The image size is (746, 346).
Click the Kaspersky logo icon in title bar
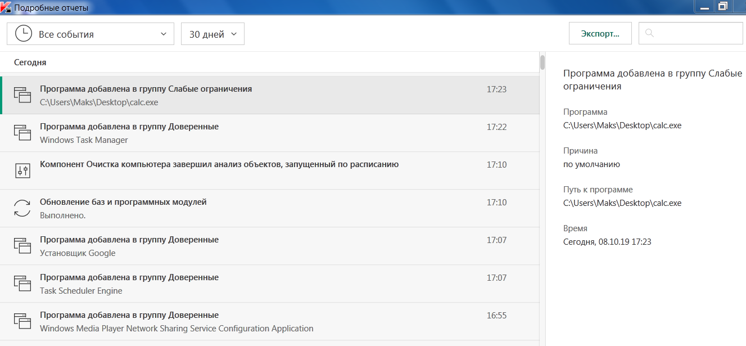6,7
